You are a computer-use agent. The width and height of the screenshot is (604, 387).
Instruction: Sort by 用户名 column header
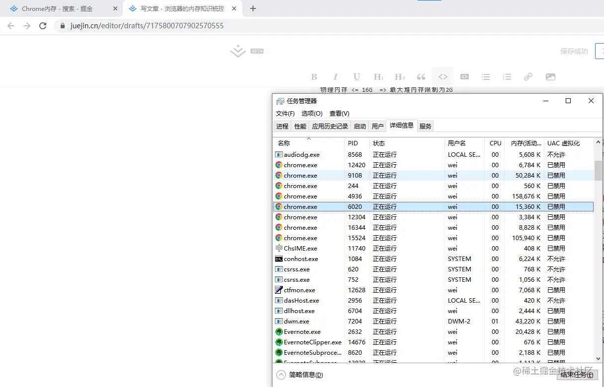[464, 143]
